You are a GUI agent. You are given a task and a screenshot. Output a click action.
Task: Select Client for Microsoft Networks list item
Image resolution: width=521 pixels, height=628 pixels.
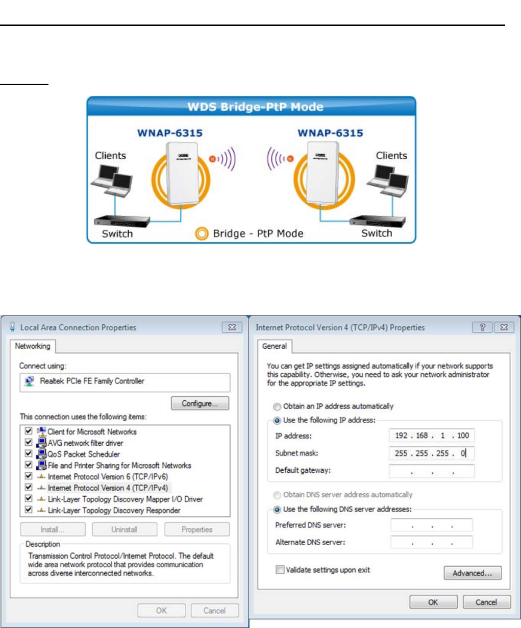tap(92, 431)
